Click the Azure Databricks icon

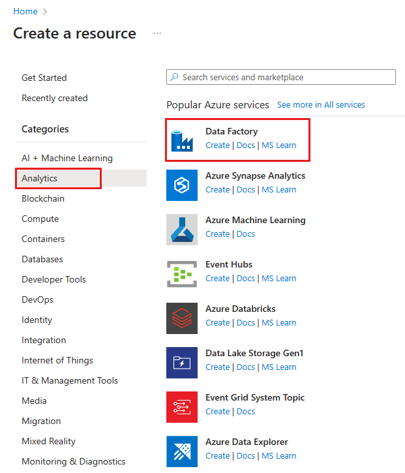pyautogui.click(x=182, y=318)
